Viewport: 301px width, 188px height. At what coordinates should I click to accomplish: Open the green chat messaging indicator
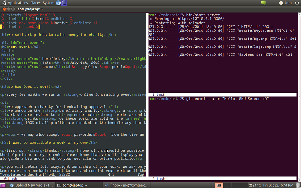pos(263,3)
